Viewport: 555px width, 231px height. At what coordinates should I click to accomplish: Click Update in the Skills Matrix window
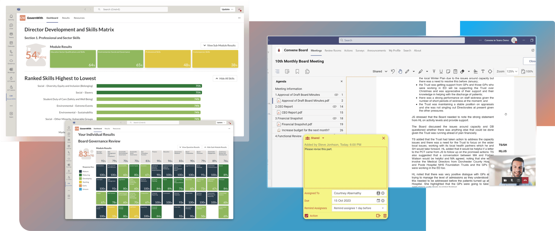click(228, 9)
